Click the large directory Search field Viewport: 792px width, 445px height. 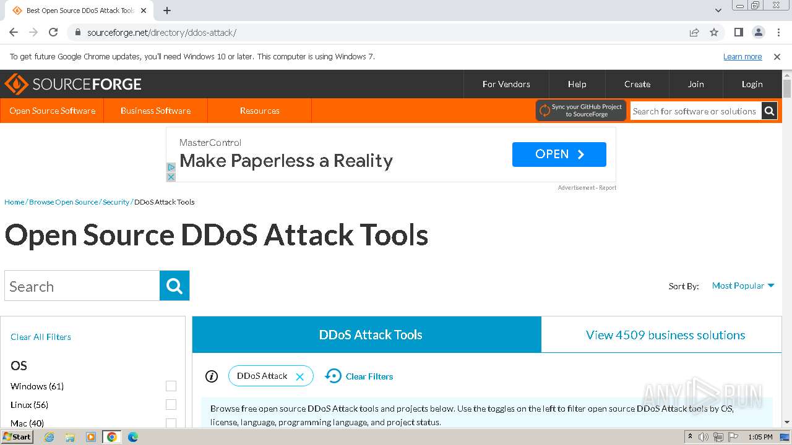pyautogui.click(x=82, y=286)
